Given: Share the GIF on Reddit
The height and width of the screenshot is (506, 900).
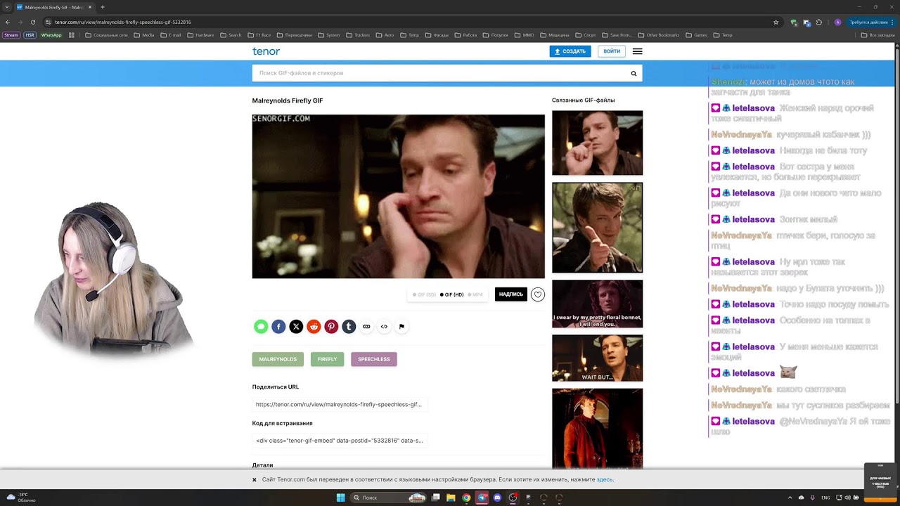Looking at the screenshot, I should coord(314,326).
